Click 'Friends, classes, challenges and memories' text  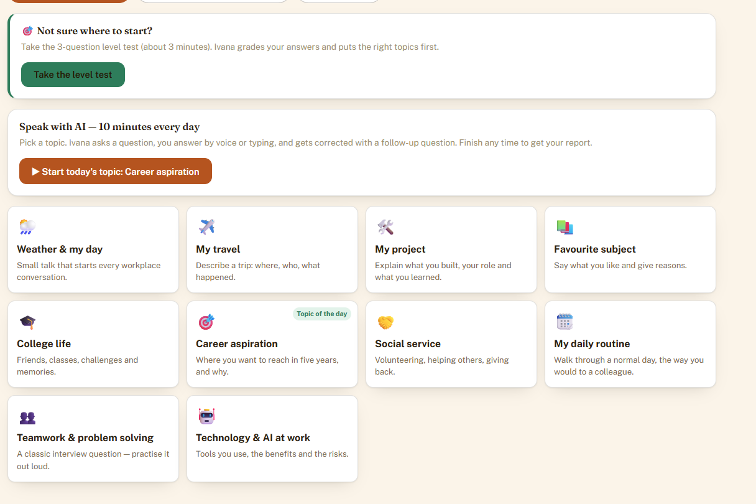tap(78, 366)
